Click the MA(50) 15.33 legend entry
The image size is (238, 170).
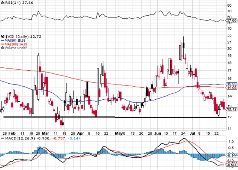coord(13,41)
